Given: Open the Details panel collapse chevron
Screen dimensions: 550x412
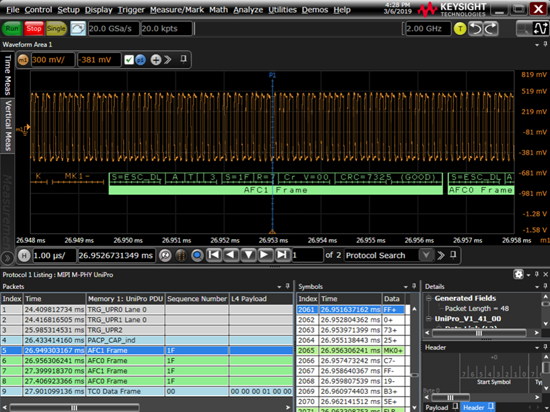Looking at the screenshot, I should coord(537,286).
